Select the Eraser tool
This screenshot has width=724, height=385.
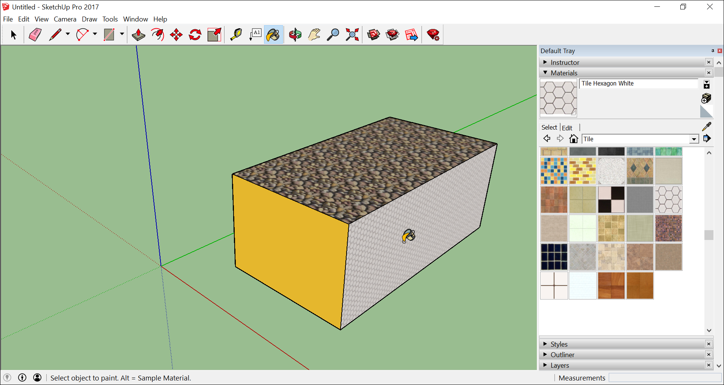tap(35, 35)
